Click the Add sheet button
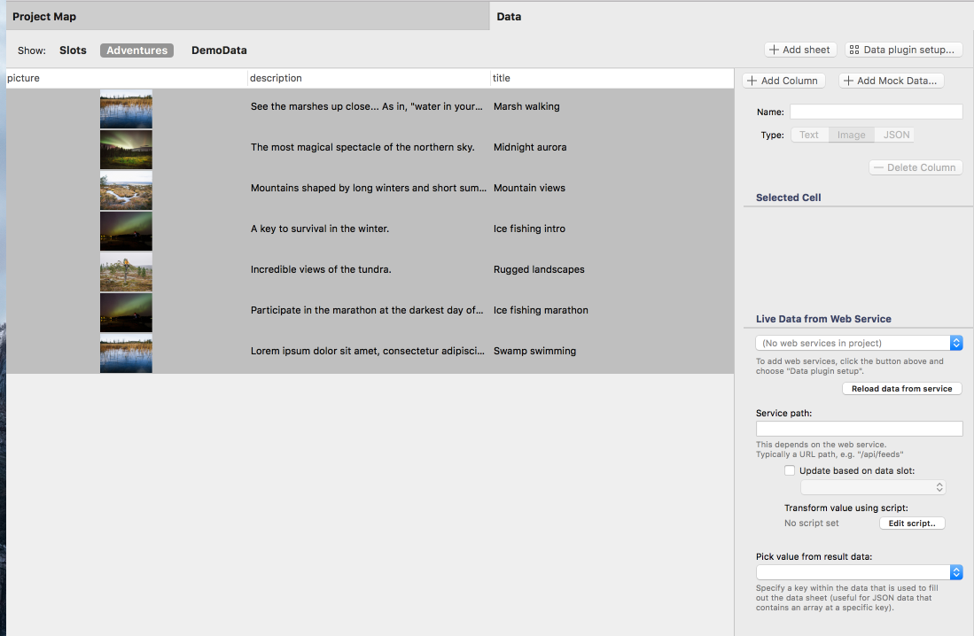Screen dimensions: 974x636 tap(800, 50)
